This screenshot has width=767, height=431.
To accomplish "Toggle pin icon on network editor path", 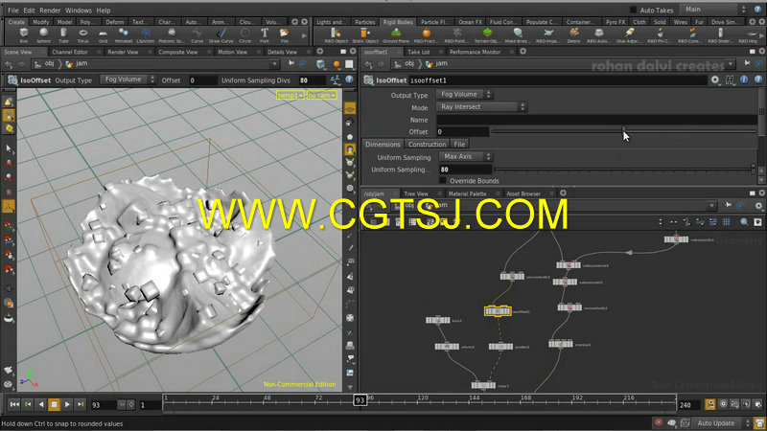I will click(x=729, y=205).
